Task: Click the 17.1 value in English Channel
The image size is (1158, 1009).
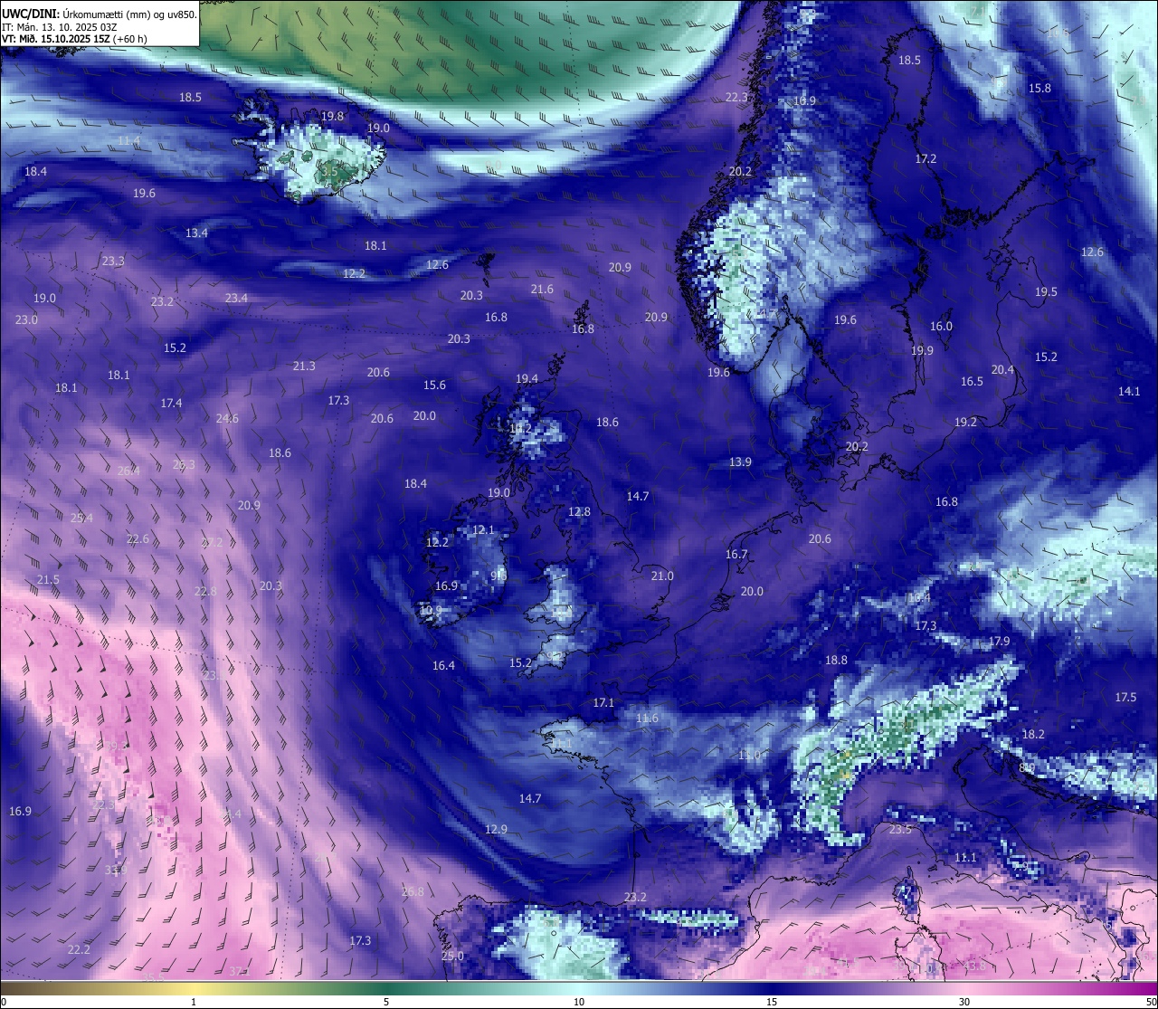Action: click(603, 703)
